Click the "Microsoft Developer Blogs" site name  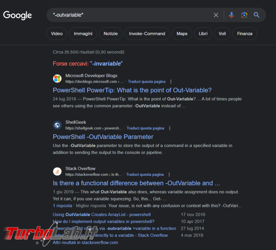(91, 76)
